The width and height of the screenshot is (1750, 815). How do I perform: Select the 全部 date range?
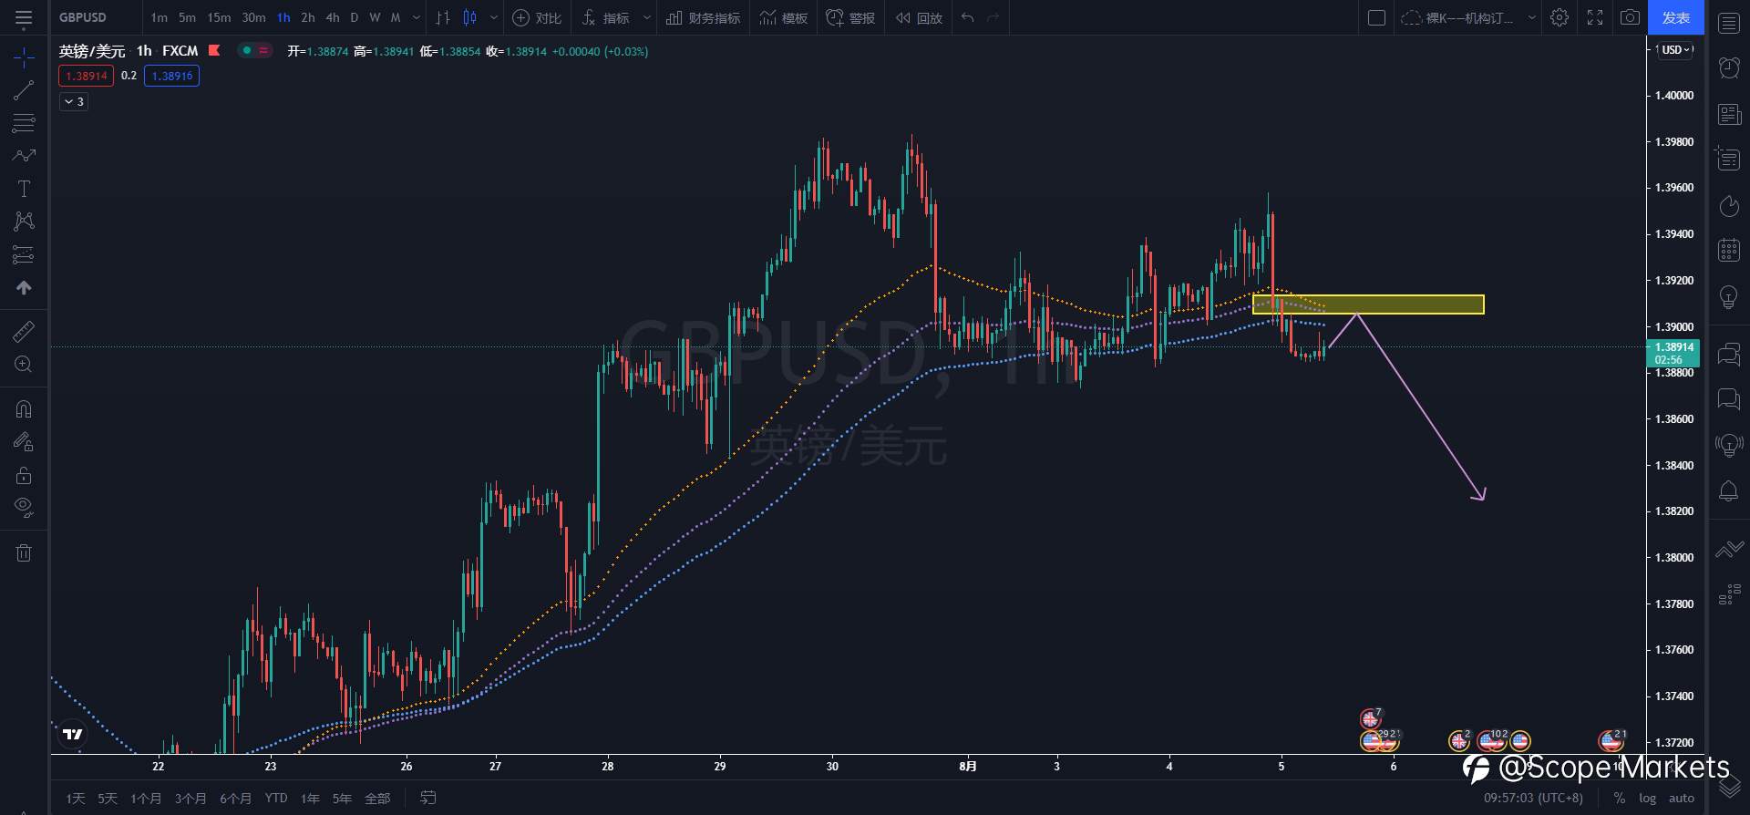(x=377, y=799)
